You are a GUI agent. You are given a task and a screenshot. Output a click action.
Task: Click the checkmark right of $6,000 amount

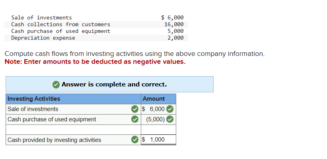170,109
